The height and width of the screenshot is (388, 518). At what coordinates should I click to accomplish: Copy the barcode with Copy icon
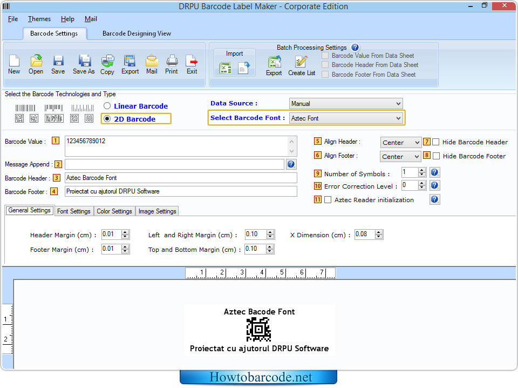[x=107, y=61]
